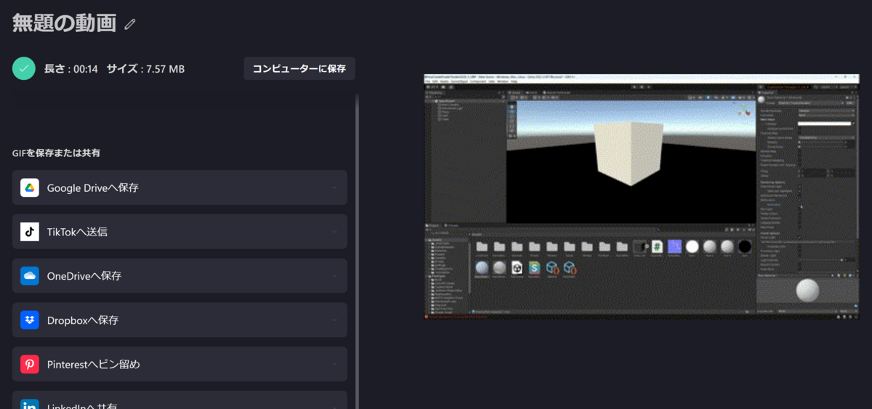This screenshot has height=409, width=872.
Task: Click the Google Drive logo icon
Action: (x=30, y=187)
